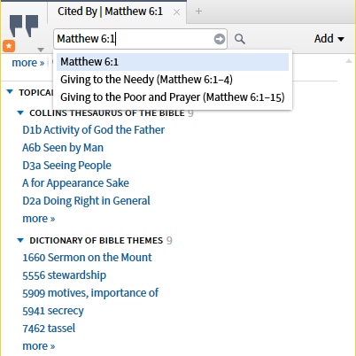The height and width of the screenshot is (356, 356).
Task: Click inside the Matthew 6:1 reference box
Action: [x=135, y=39]
